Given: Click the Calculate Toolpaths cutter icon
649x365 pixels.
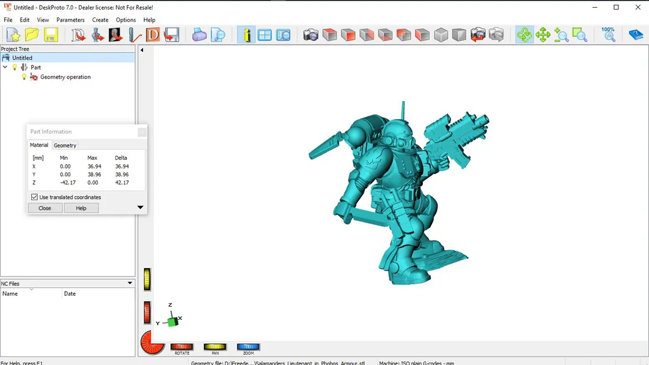Looking at the screenshot, I should coord(135,35).
